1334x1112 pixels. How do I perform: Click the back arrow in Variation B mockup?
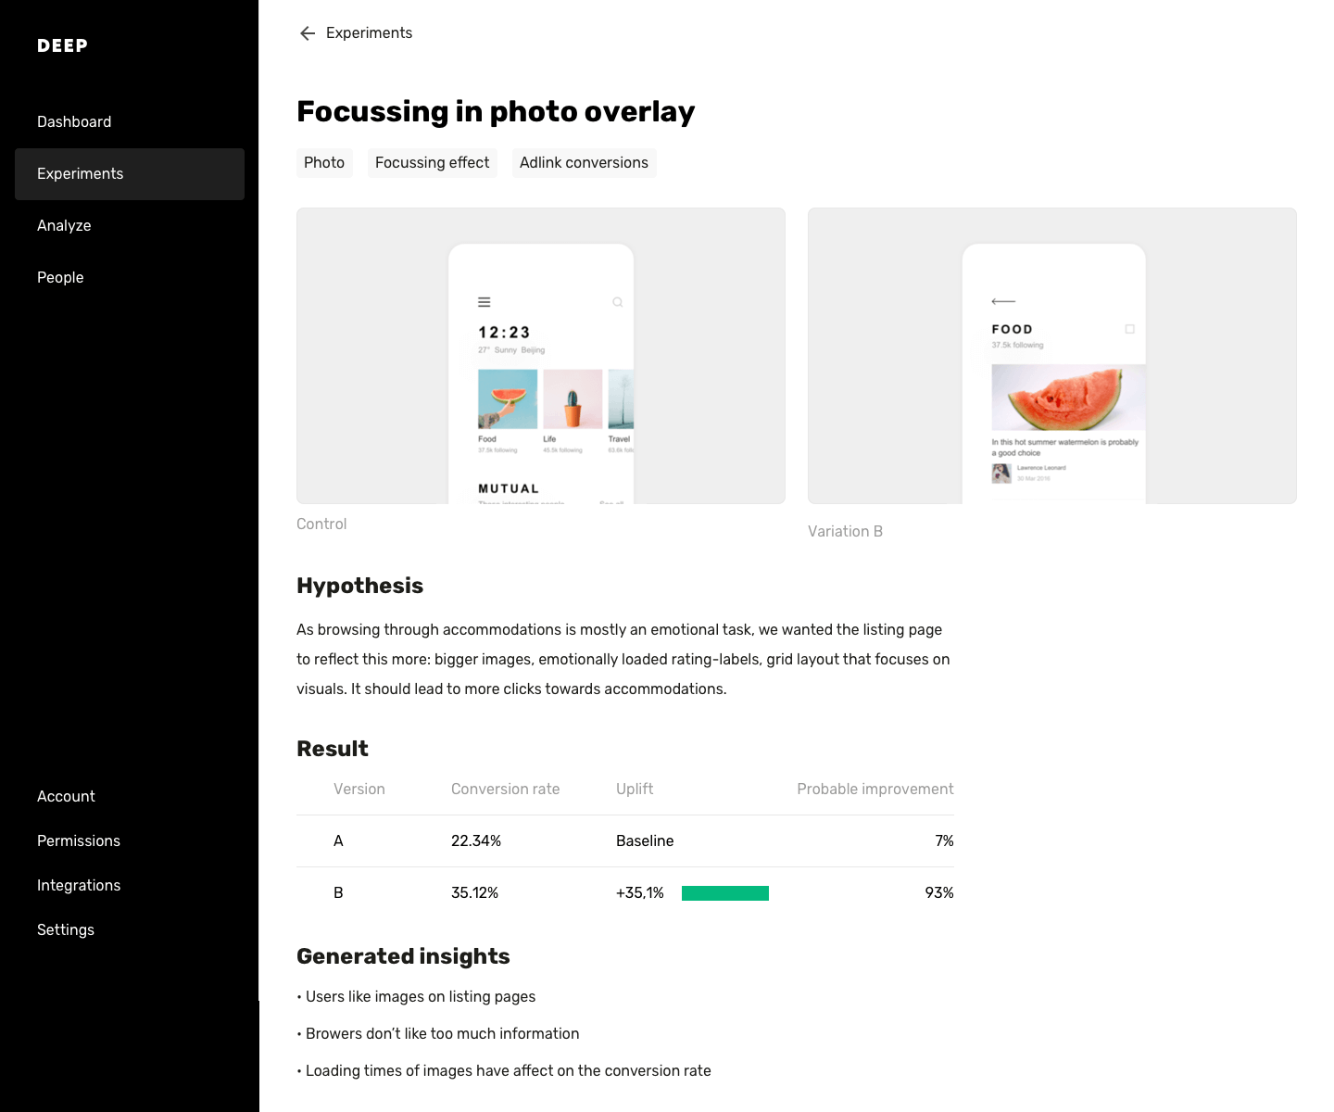[x=1002, y=301]
